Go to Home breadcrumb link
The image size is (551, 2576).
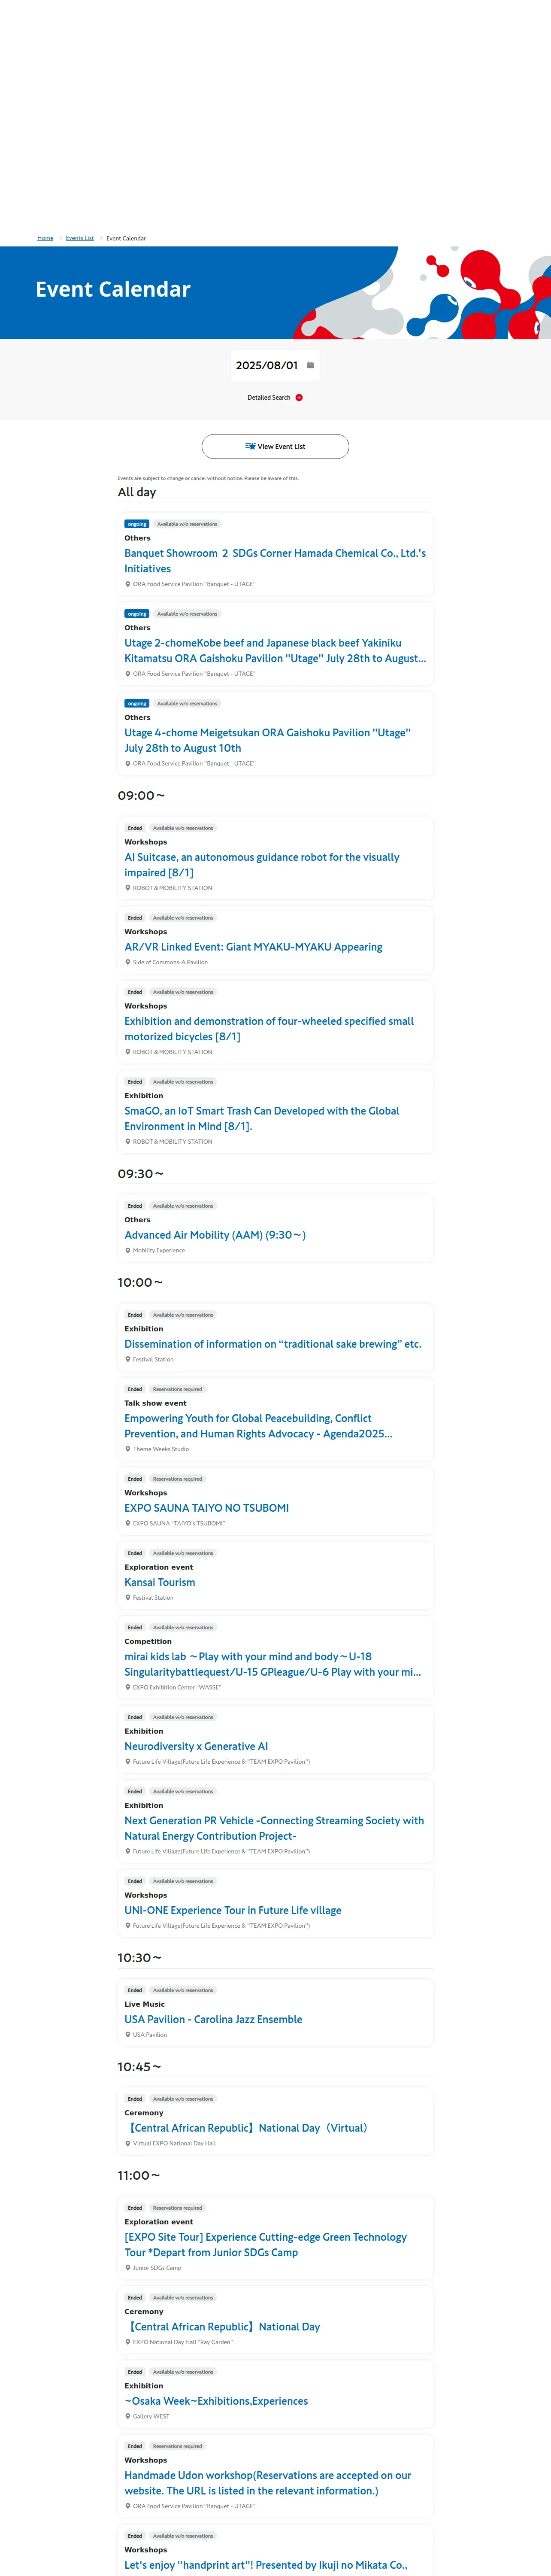tap(45, 238)
